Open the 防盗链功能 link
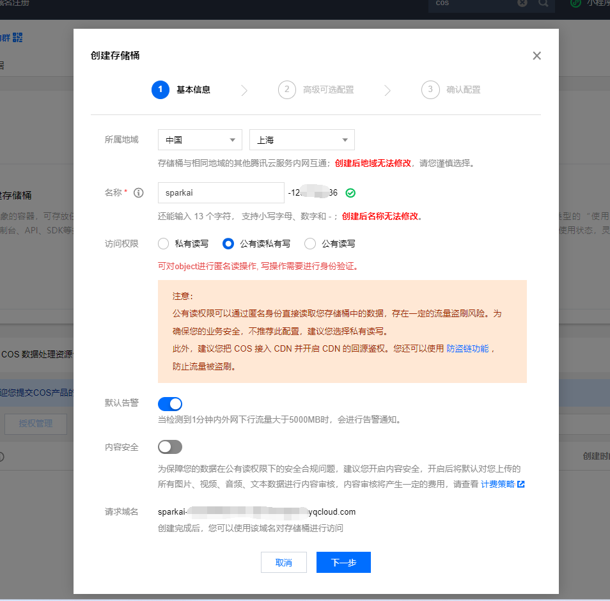610x601 pixels. coord(467,348)
